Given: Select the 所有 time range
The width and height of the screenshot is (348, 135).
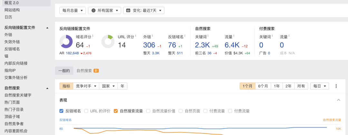Looking at the screenshot, I should click(x=301, y=86).
